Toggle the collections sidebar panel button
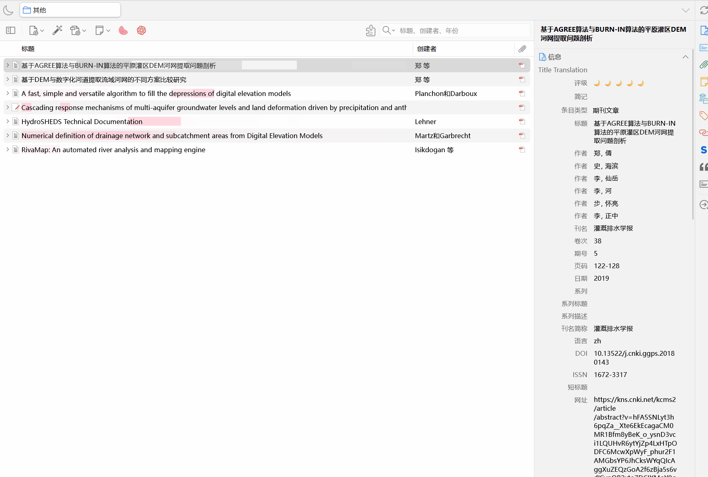 click(11, 31)
